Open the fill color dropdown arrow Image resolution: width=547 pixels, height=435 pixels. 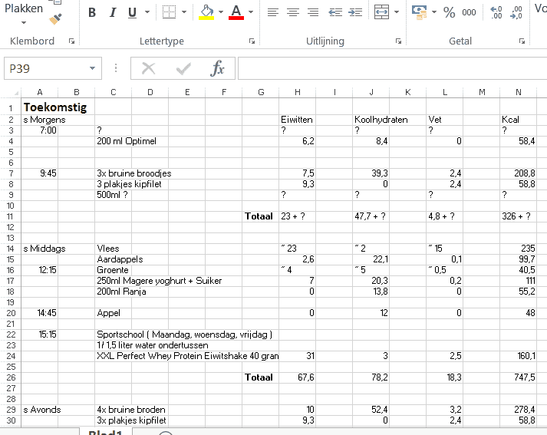coord(221,12)
